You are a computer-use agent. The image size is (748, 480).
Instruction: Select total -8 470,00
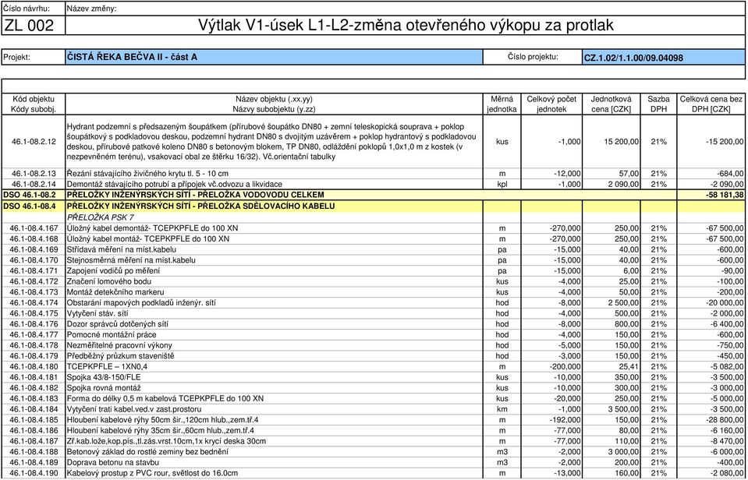(x=726, y=441)
